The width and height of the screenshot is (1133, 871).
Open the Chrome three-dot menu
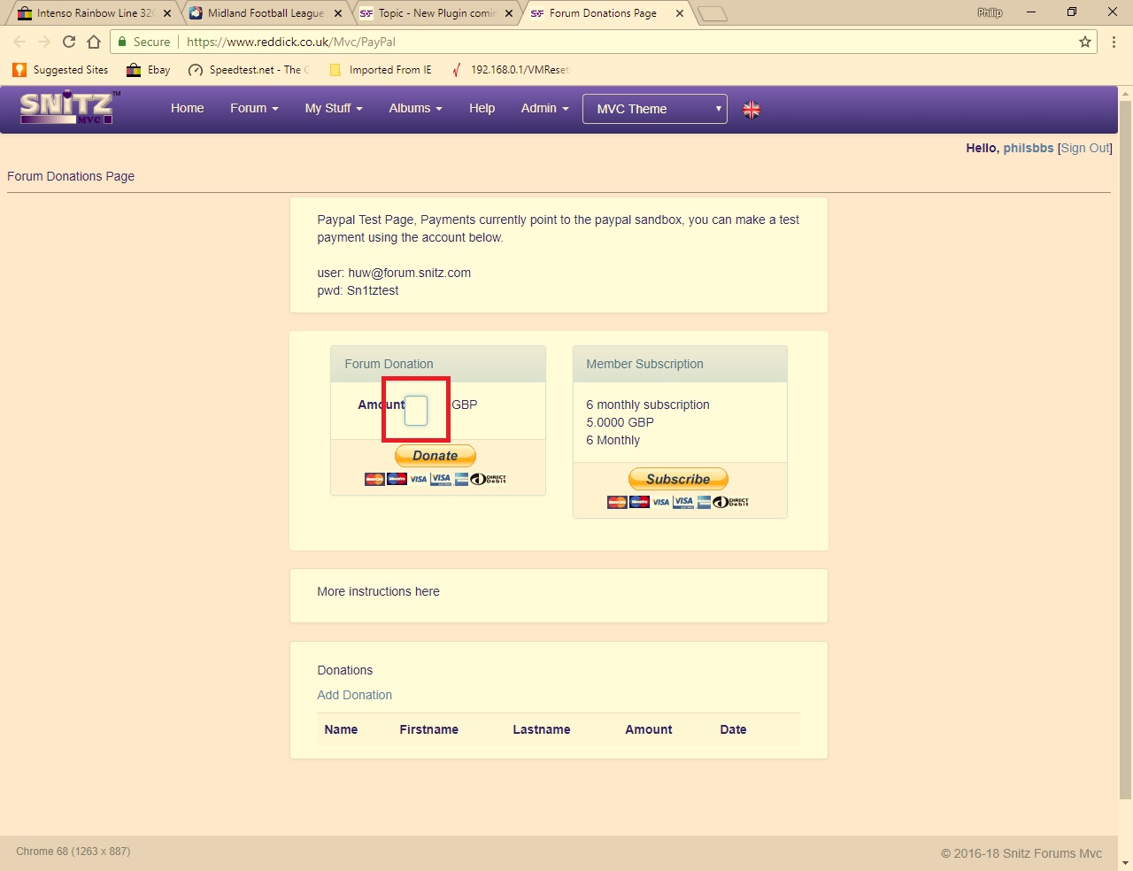[1114, 42]
